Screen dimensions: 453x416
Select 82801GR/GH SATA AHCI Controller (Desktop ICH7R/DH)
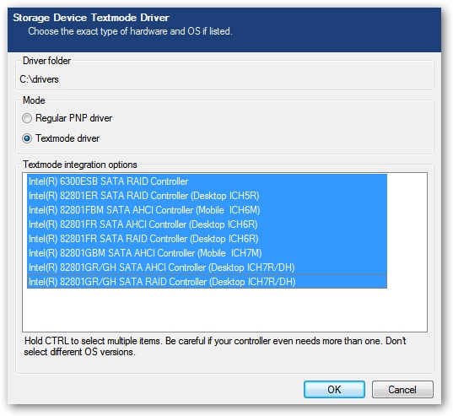click(207, 267)
